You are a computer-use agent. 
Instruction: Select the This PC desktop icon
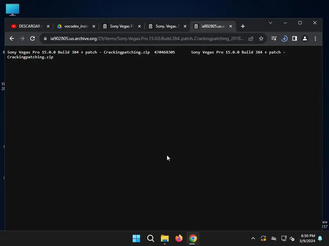tap(13, 10)
